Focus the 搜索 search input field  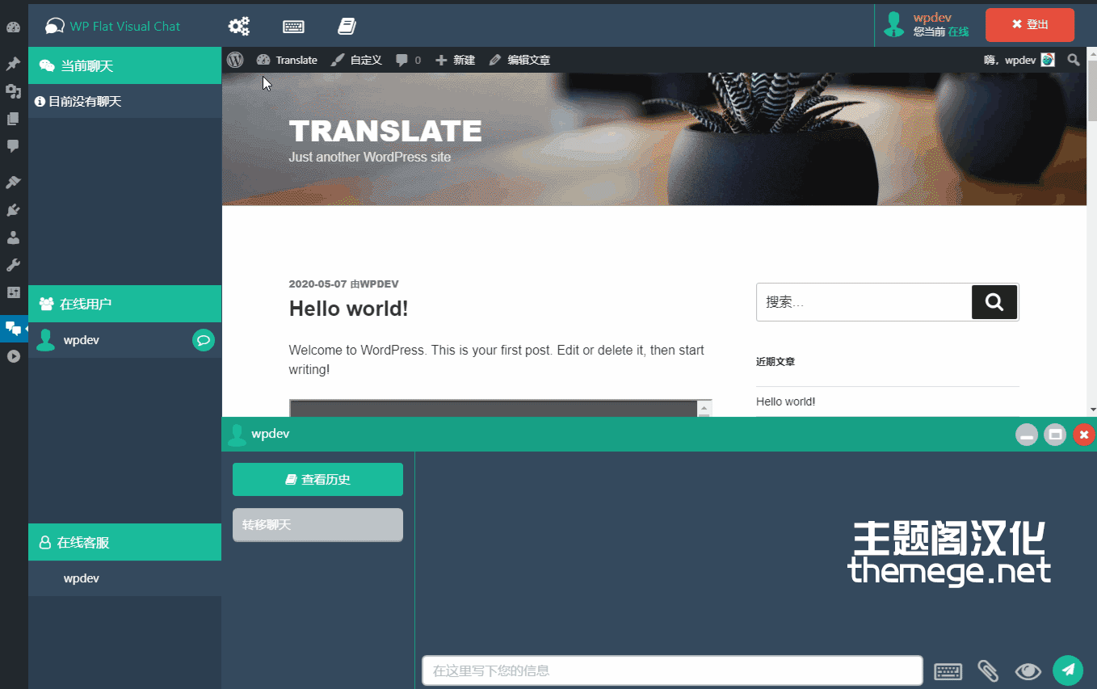[864, 302]
